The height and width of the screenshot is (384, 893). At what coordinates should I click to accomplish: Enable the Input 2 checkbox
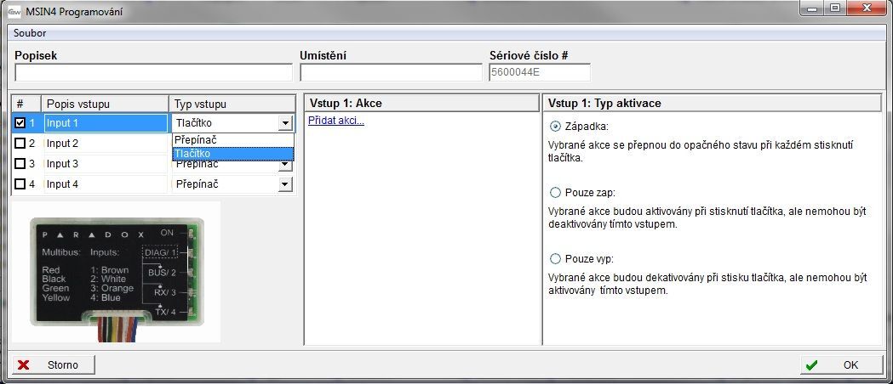point(20,143)
